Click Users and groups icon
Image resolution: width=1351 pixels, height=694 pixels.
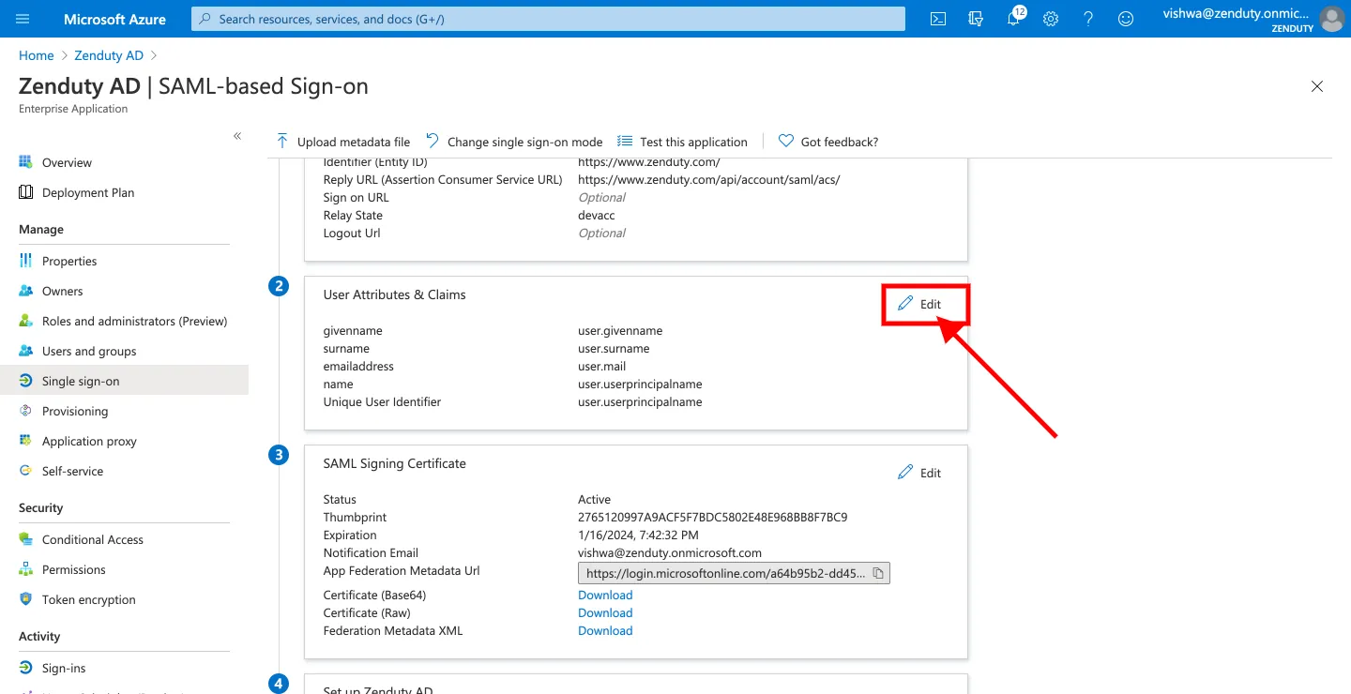click(25, 351)
